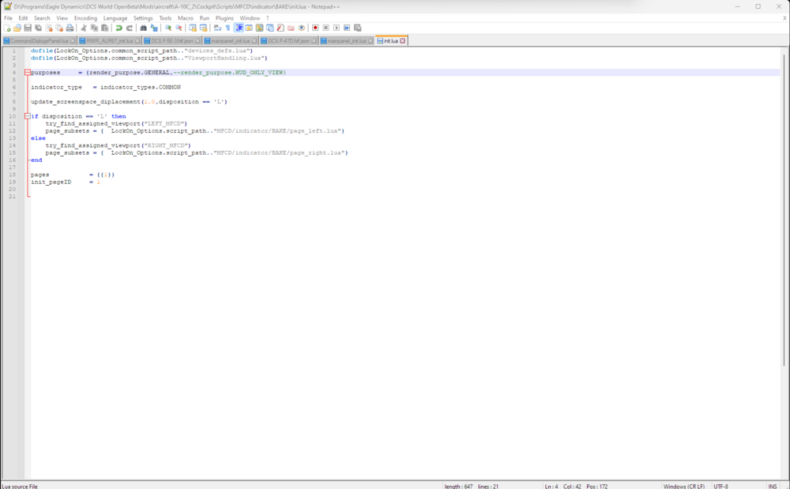This screenshot has width=790, height=489.
Task: Toggle Show All Characters pilcrow icon
Action: coord(228,28)
